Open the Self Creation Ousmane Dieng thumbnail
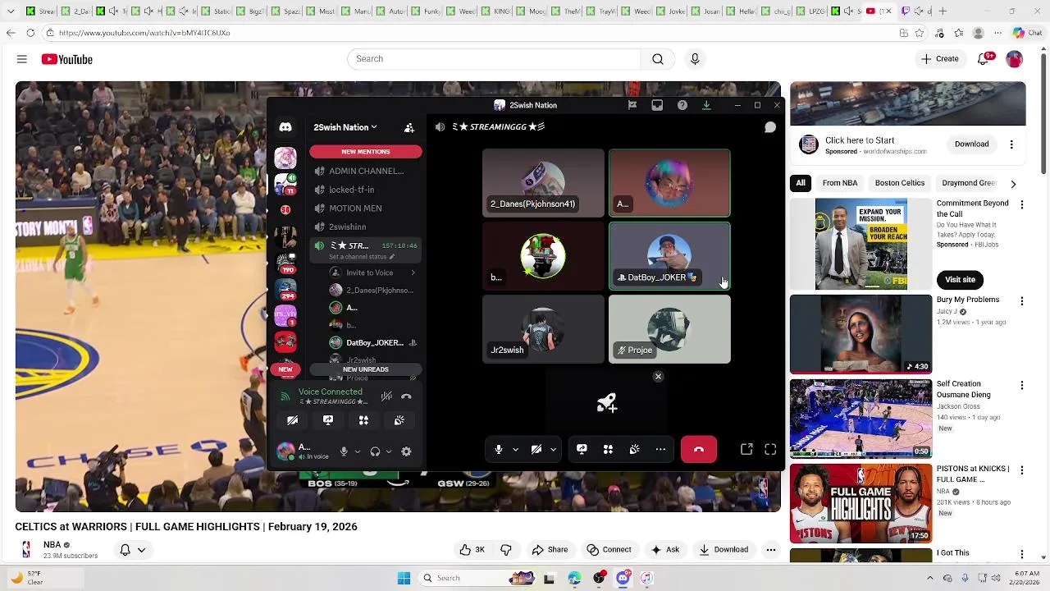The height and width of the screenshot is (591, 1050). pos(861,419)
